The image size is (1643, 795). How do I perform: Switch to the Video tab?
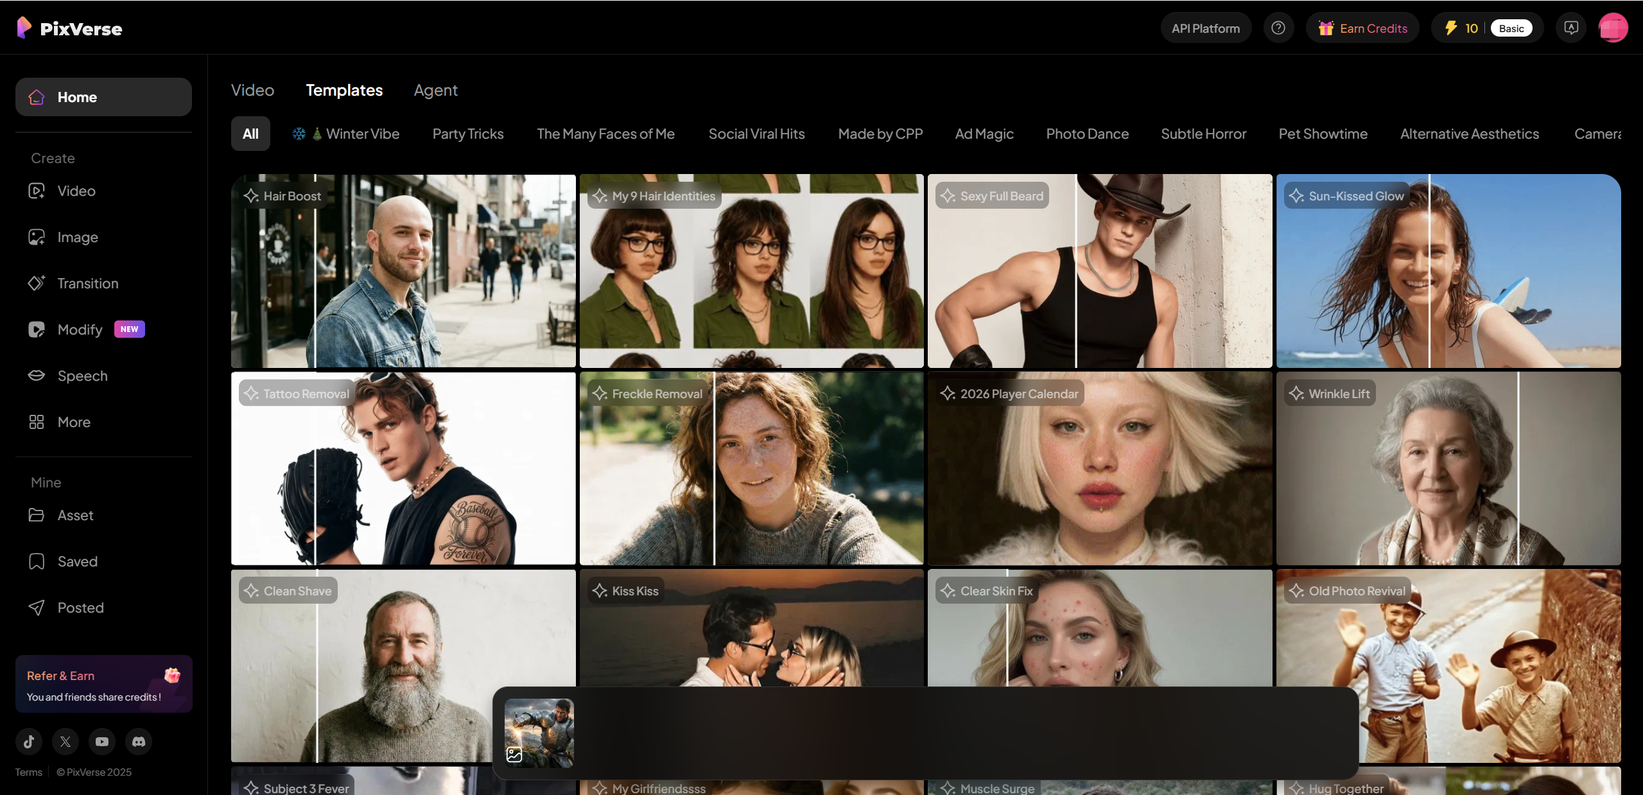pyautogui.click(x=252, y=90)
